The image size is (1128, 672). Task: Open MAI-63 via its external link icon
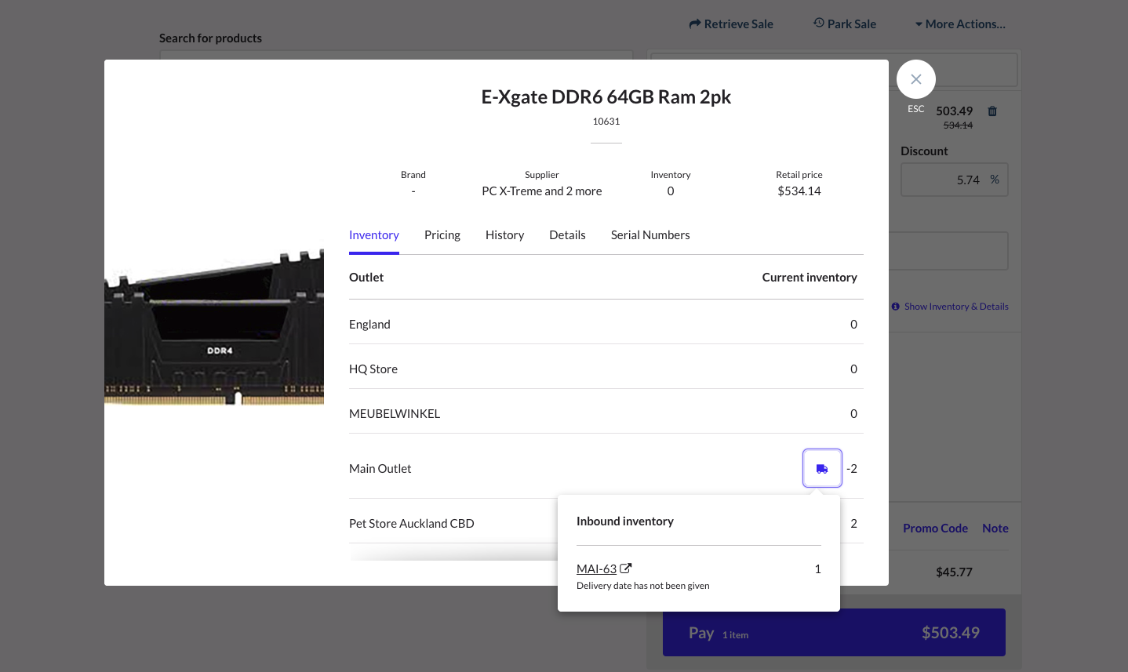(625, 568)
